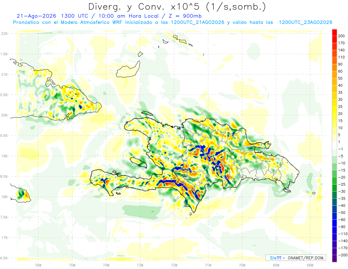Click the '1.5N' latitude label
348x269 pixels.
pyautogui.click(x=4, y=54)
